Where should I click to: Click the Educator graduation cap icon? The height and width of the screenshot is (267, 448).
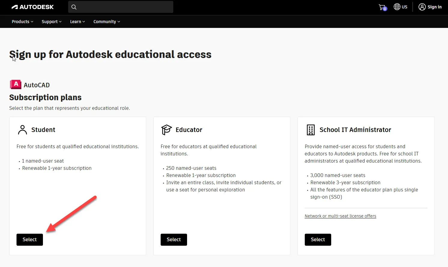(166, 130)
